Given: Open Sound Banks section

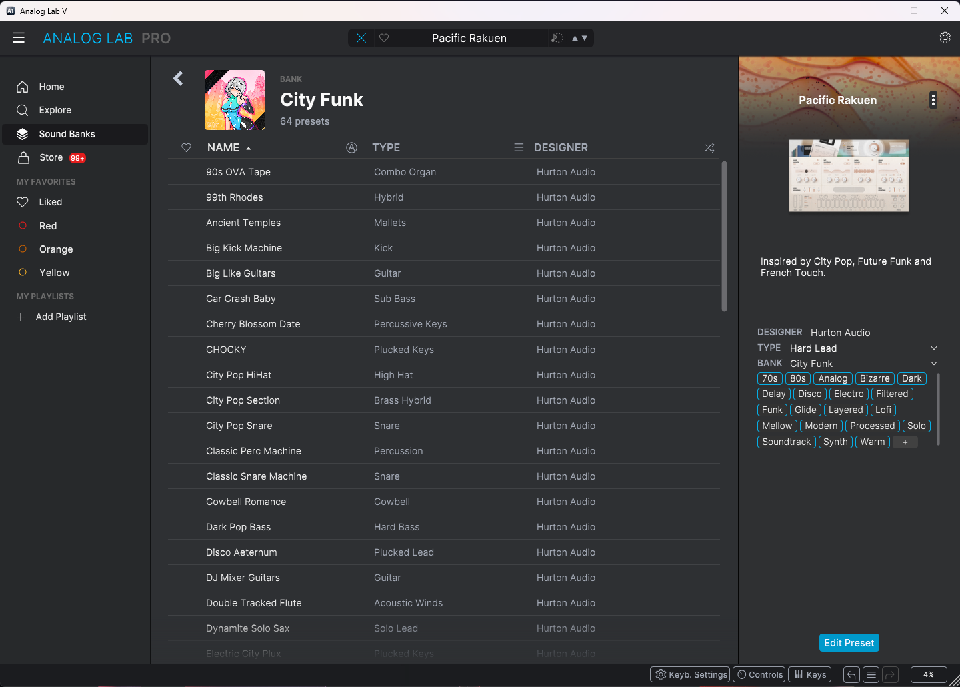Looking at the screenshot, I should pos(75,134).
